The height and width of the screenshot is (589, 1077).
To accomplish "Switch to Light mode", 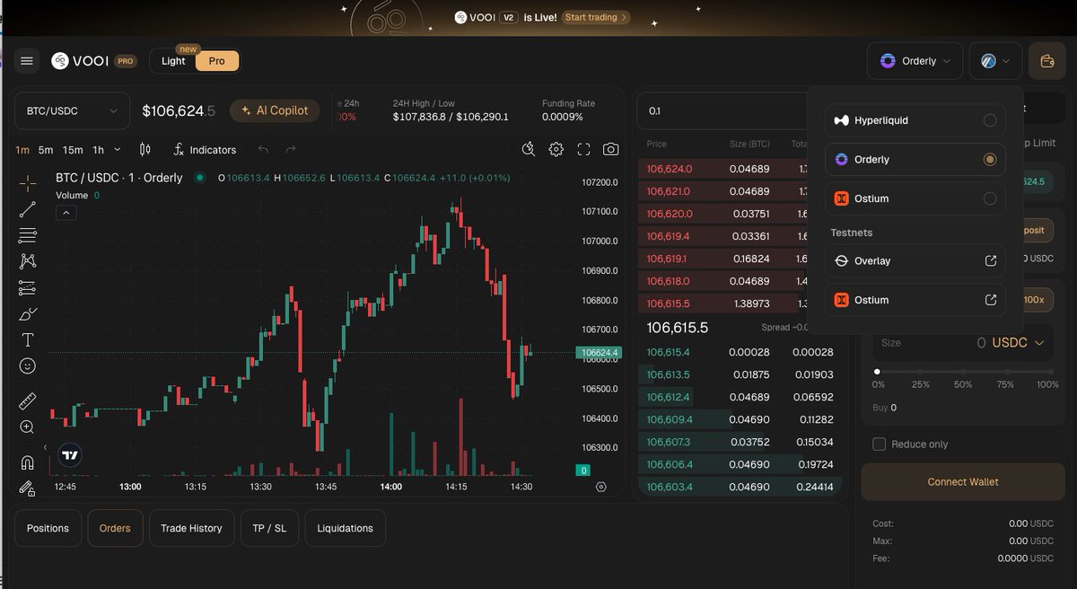I will tap(173, 61).
